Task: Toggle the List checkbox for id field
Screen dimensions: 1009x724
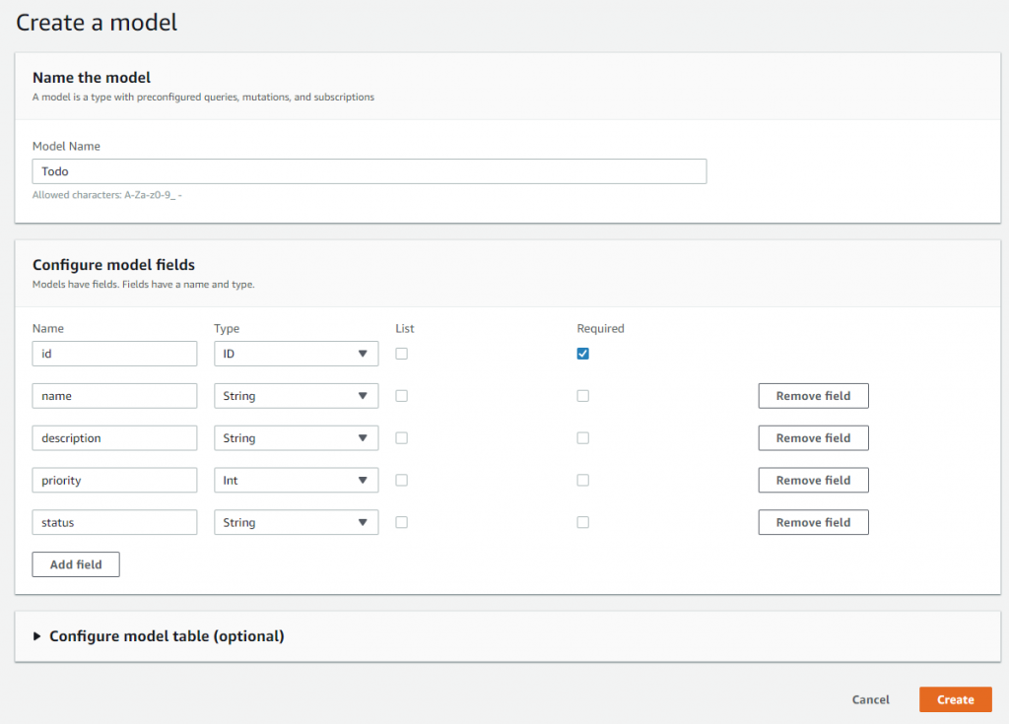Action: (401, 354)
